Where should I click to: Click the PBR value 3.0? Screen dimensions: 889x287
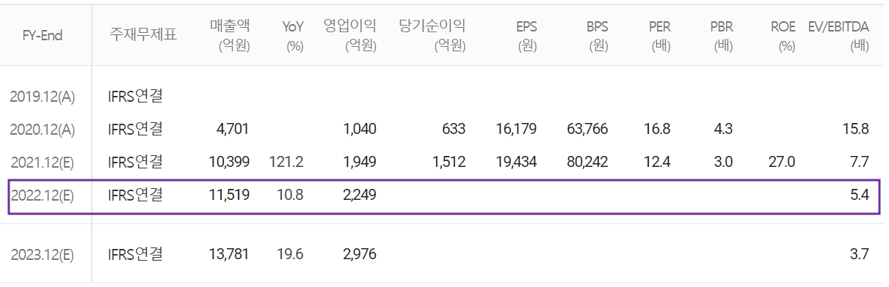coord(723,162)
